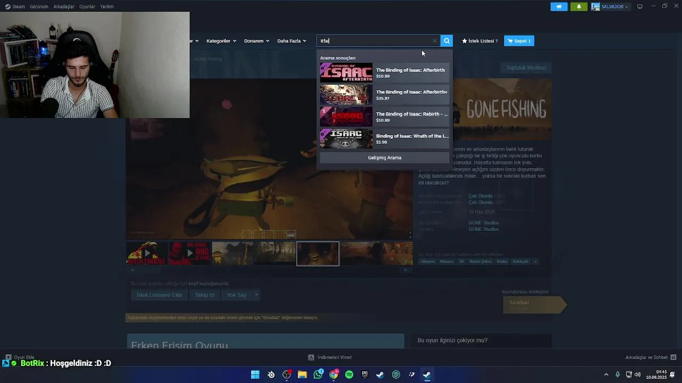
Task: Click the thumbnail strip right arrow
Action: 406,270
